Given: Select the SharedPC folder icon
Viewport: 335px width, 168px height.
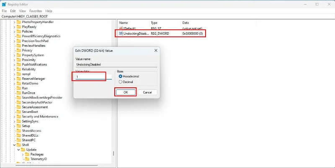Looking at the screenshot, I should (18, 140).
